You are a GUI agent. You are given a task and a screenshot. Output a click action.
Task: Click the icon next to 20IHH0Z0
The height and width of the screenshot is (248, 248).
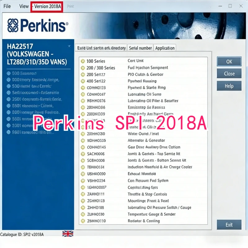[83, 134]
